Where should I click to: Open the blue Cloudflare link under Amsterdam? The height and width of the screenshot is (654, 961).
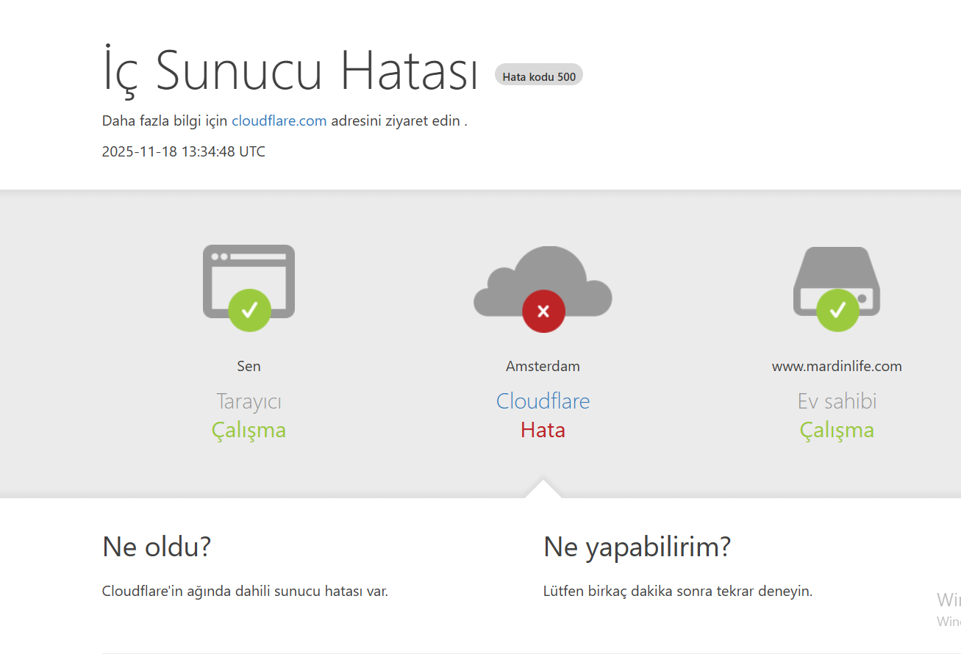click(543, 401)
